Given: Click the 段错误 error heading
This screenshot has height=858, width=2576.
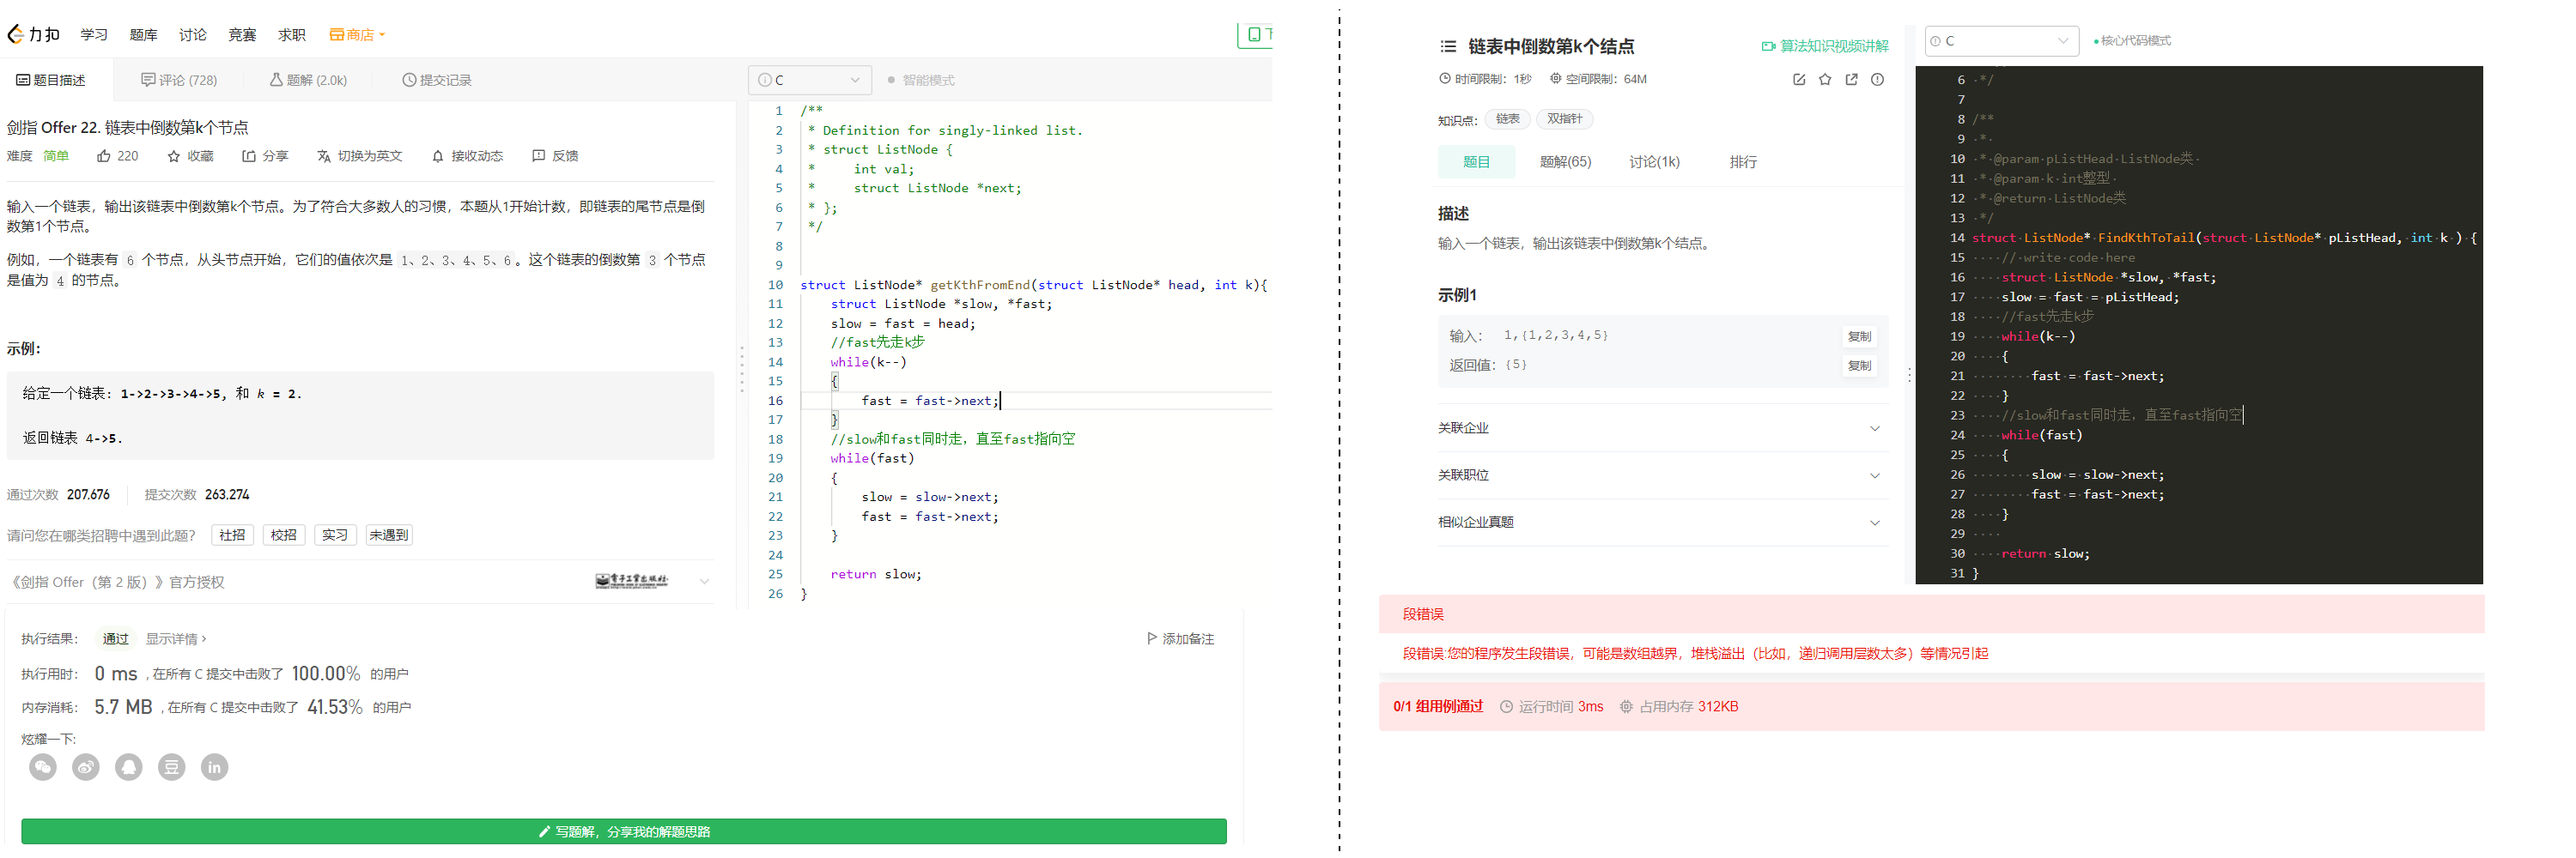Looking at the screenshot, I should [x=1424, y=615].
